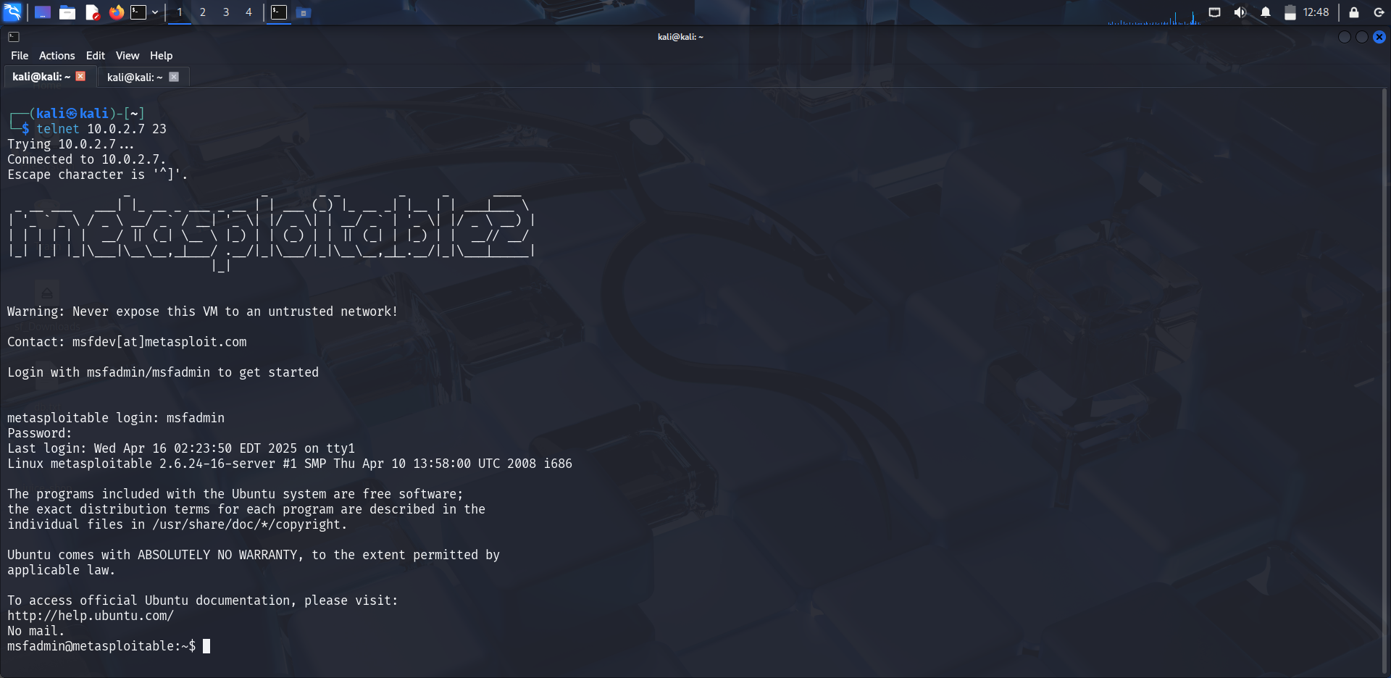This screenshot has width=1391, height=678.
Task: Open the file manager from the panel
Action: (67, 12)
